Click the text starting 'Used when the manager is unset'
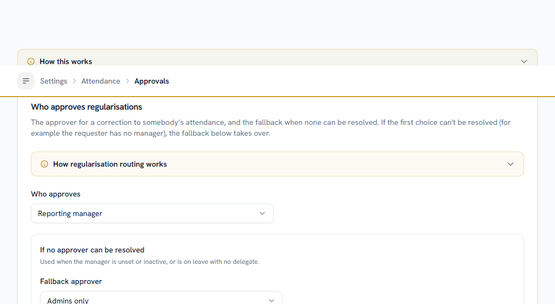This screenshot has height=304, width=555. coord(150,262)
